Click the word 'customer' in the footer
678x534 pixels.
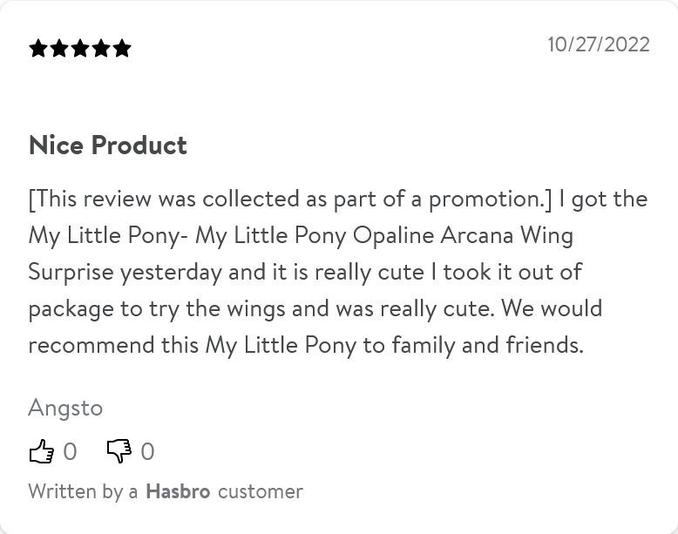(x=261, y=491)
